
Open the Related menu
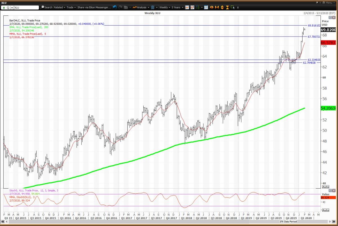(59, 7)
